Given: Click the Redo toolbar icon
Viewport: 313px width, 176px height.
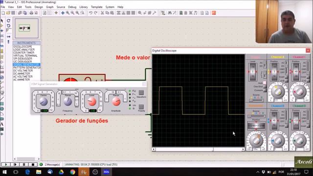Looking at the screenshot, I should click(96, 13).
